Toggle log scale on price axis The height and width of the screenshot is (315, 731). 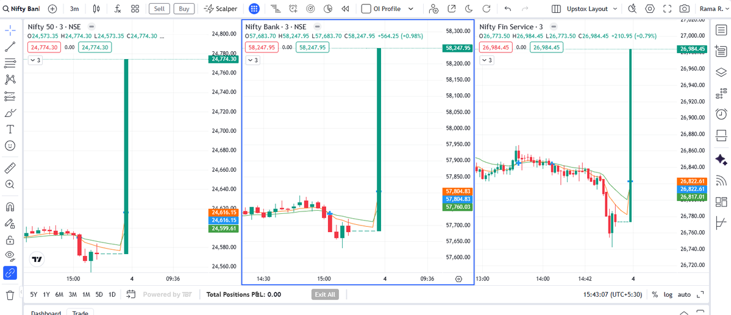[669, 294]
